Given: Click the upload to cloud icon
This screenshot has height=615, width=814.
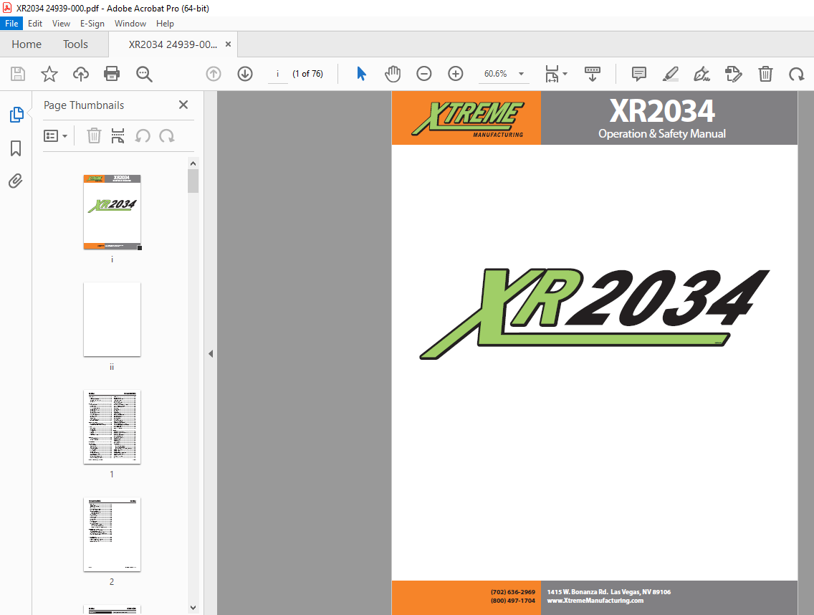Looking at the screenshot, I should coord(80,74).
